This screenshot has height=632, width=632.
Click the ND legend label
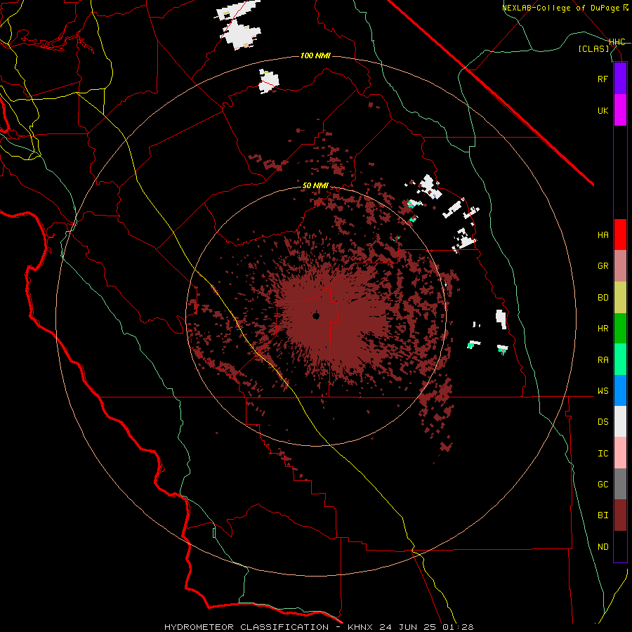click(x=603, y=546)
